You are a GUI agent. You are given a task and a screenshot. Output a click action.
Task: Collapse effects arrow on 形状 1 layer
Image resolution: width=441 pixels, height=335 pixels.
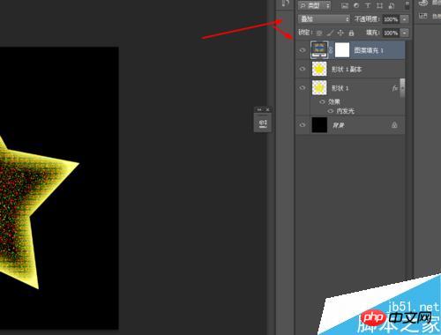point(402,87)
